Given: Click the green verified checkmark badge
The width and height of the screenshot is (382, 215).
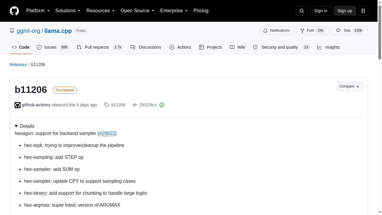Looking at the screenshot, I should (x=162, y=105).
